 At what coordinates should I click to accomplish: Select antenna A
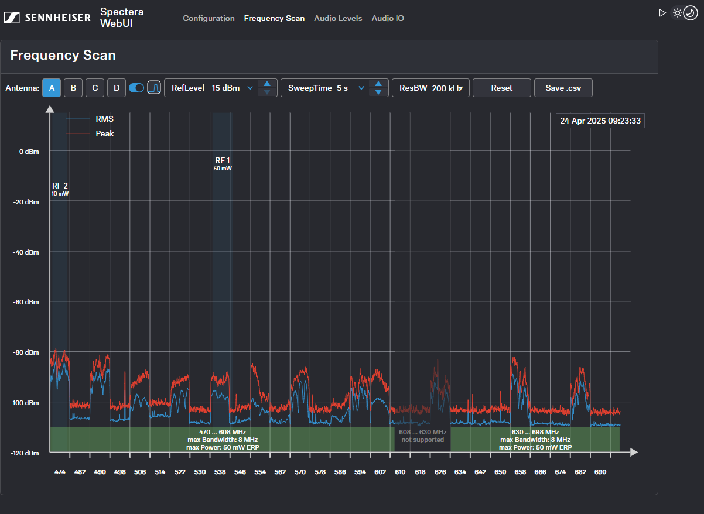(x=52, y=88)
